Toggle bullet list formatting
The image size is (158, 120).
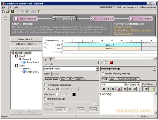tap(140, 89)
